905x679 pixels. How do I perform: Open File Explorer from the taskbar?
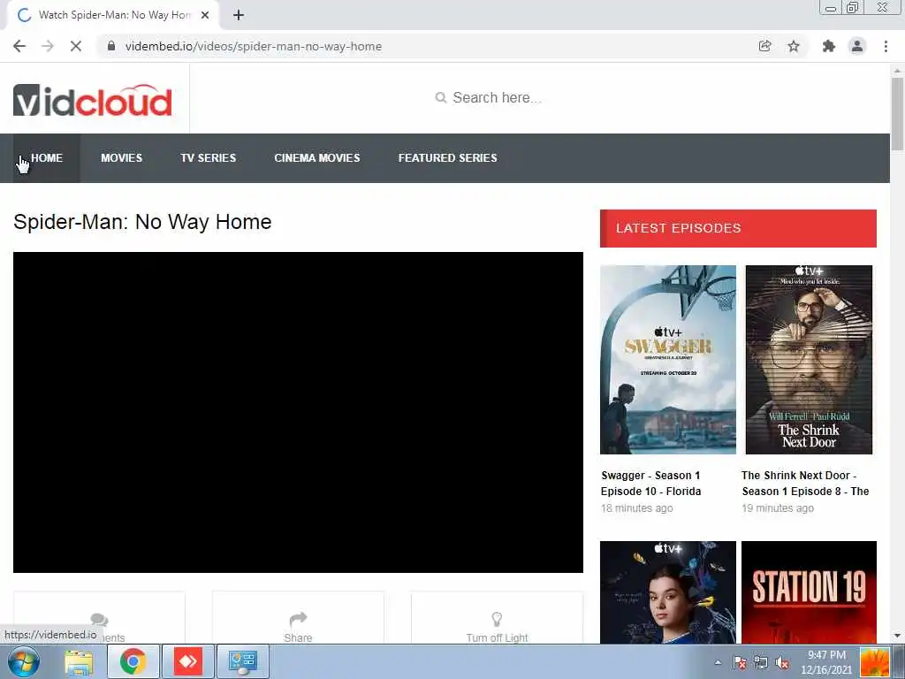[79, 661]
